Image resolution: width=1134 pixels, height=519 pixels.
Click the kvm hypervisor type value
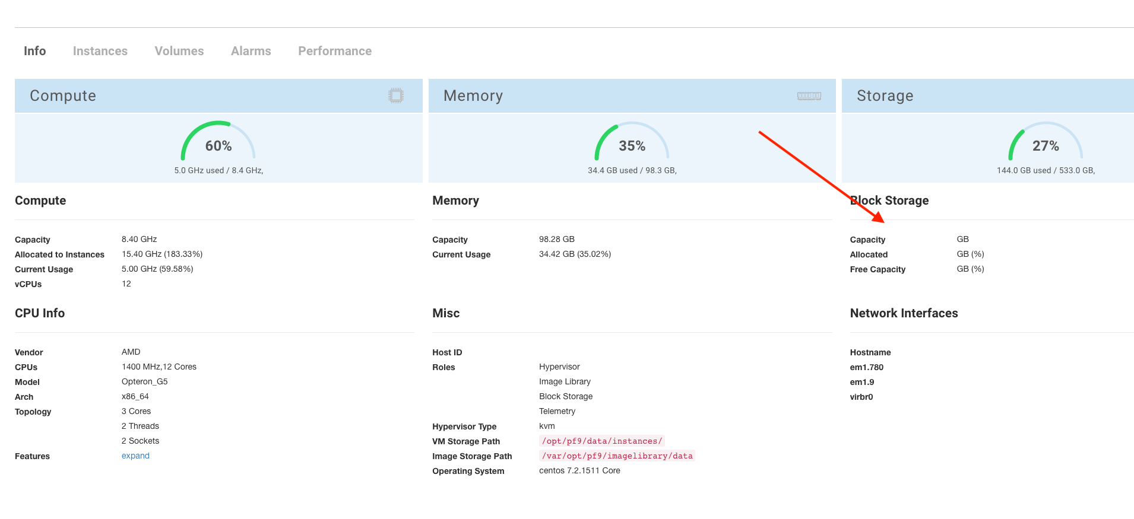pyautogui.click(x=547, y=426)
